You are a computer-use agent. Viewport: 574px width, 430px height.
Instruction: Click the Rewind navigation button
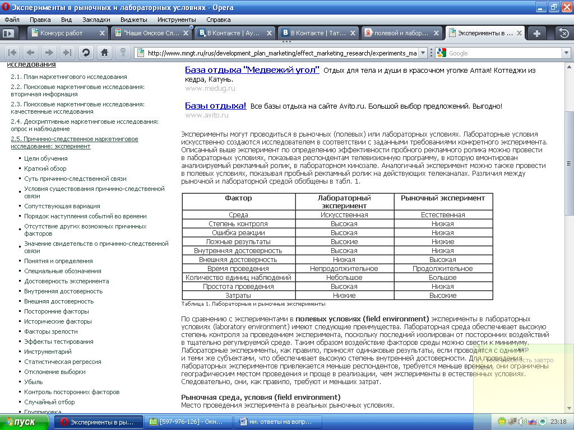click(x=12, y=53)
